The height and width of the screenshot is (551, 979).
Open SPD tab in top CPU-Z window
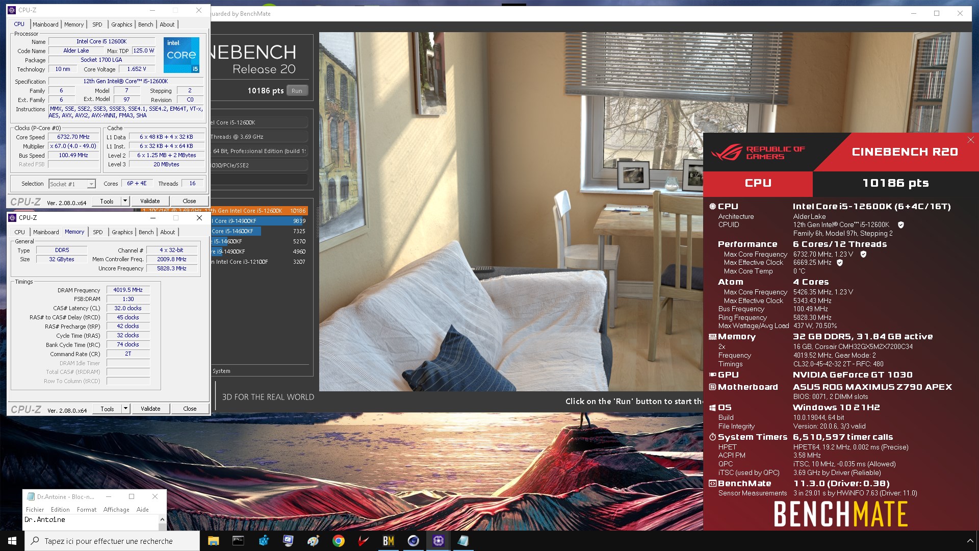coord(97,24)
